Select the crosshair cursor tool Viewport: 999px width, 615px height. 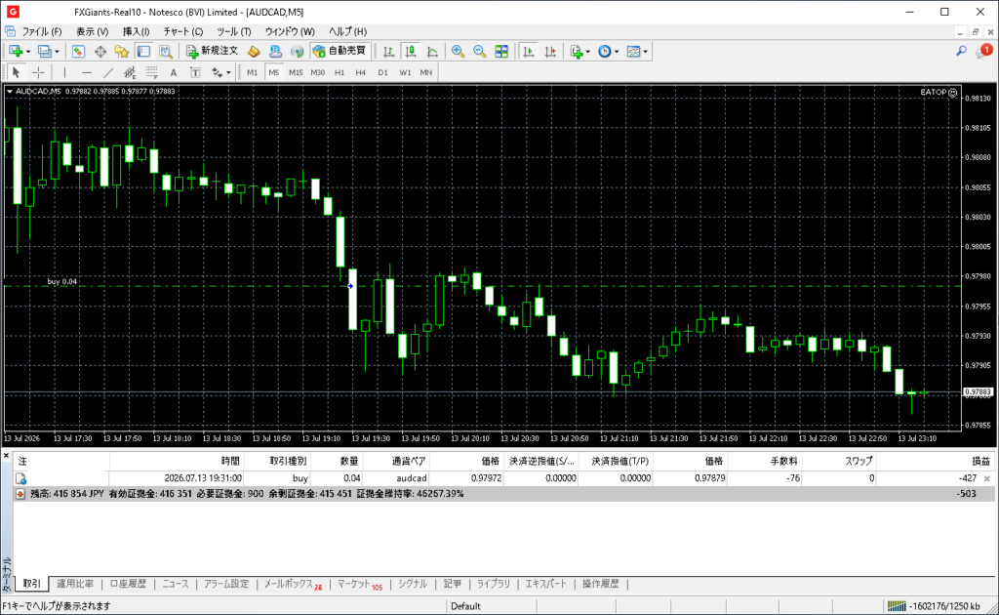pos(38,72)
